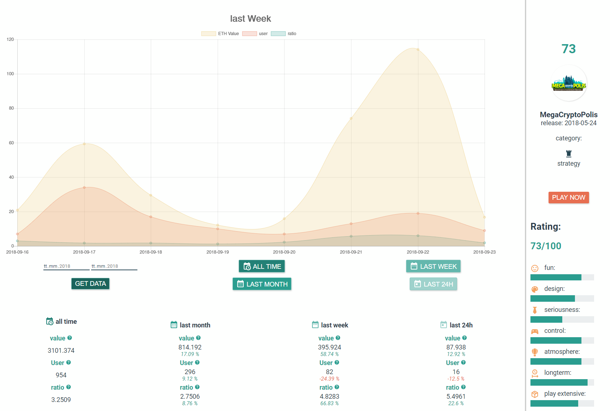
Task: Click help icon next to last week User
Action: pos(337,362)
